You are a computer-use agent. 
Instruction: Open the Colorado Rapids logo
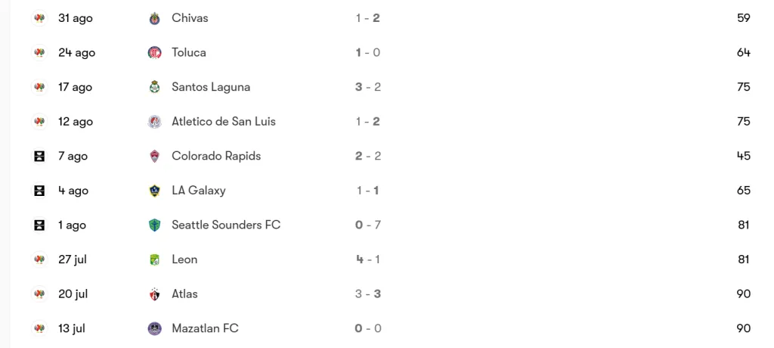[155, 157]
